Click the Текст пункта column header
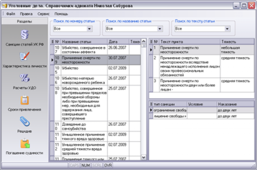 (x=189, y=42)
